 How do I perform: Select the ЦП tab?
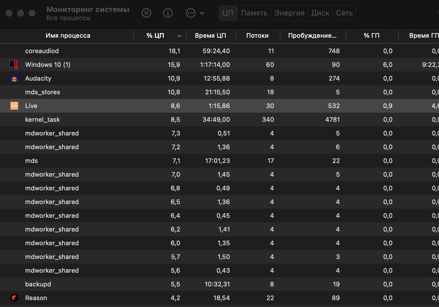(228, 13)
